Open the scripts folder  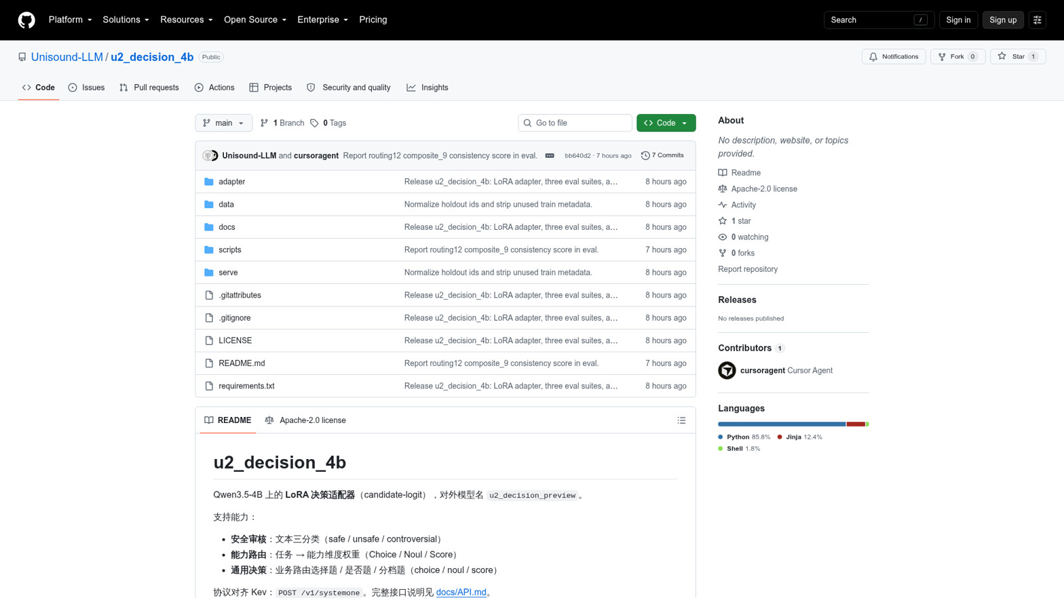229,250
